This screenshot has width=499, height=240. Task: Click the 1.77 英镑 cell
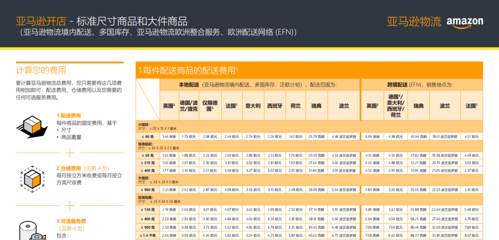[x=169, y=170]
